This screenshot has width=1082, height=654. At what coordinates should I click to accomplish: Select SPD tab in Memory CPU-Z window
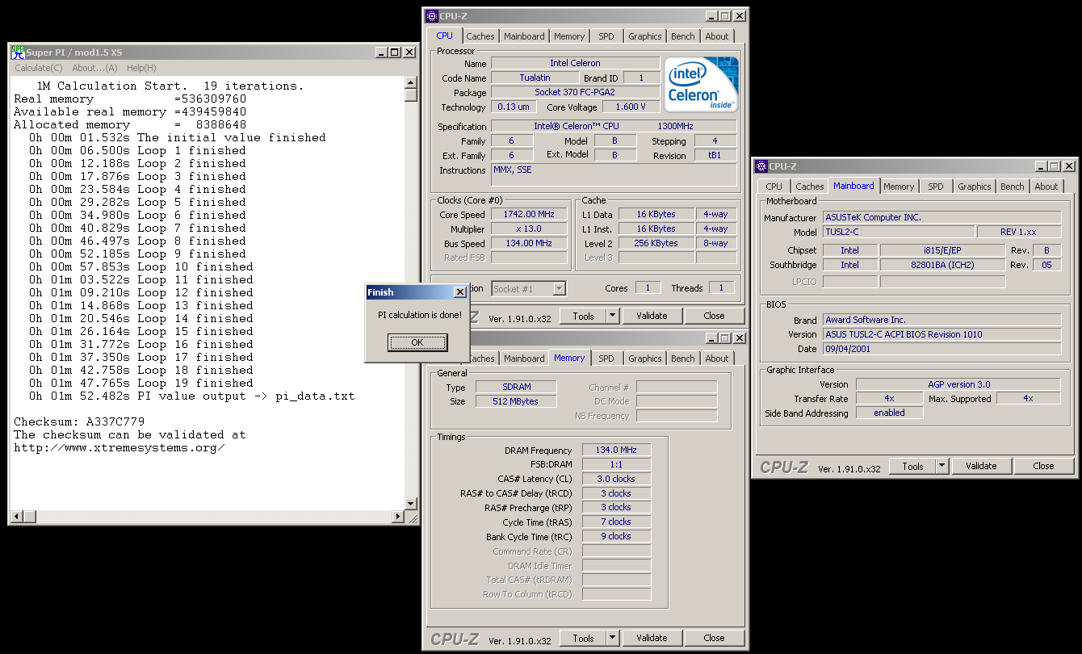tap(606, 358)
